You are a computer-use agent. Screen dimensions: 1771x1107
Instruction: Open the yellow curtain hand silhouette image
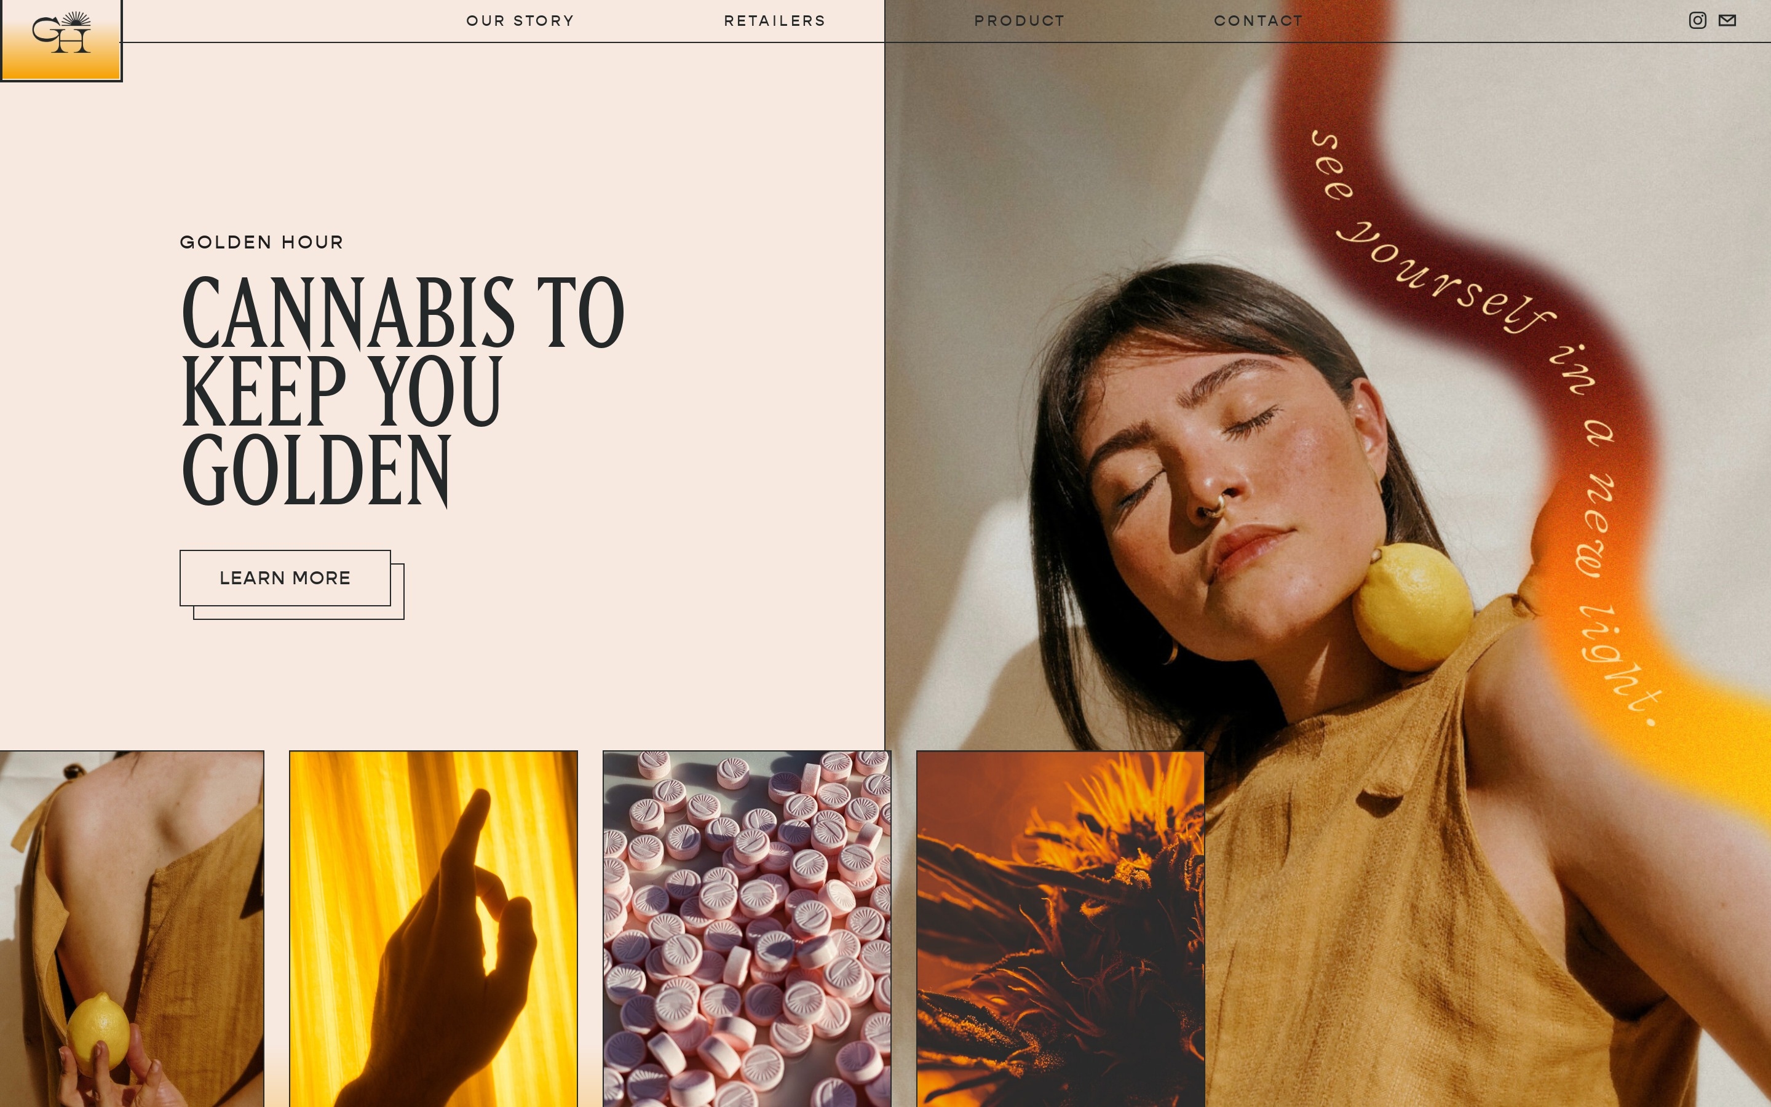tap(434, 929)
